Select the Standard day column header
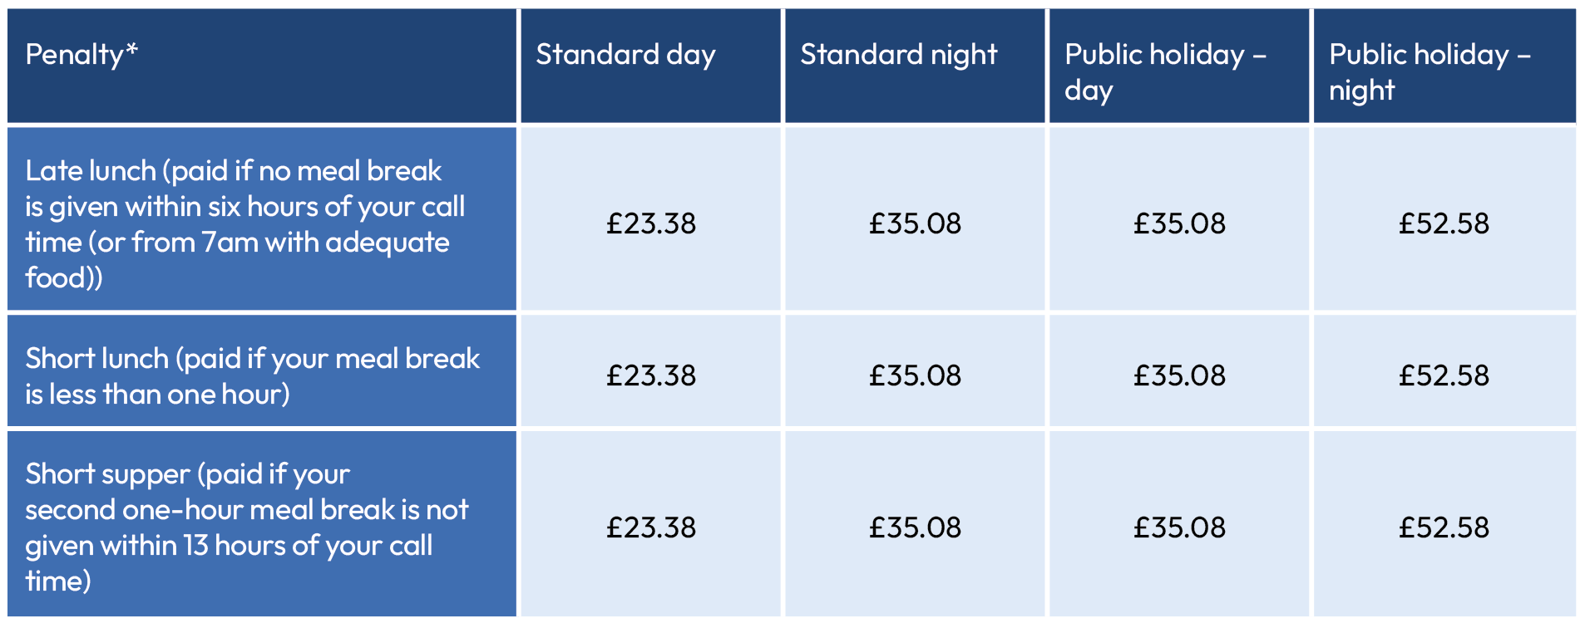The width and height of the screenshot is (1585, 623). pyautogui.click(x=625, y=55)
